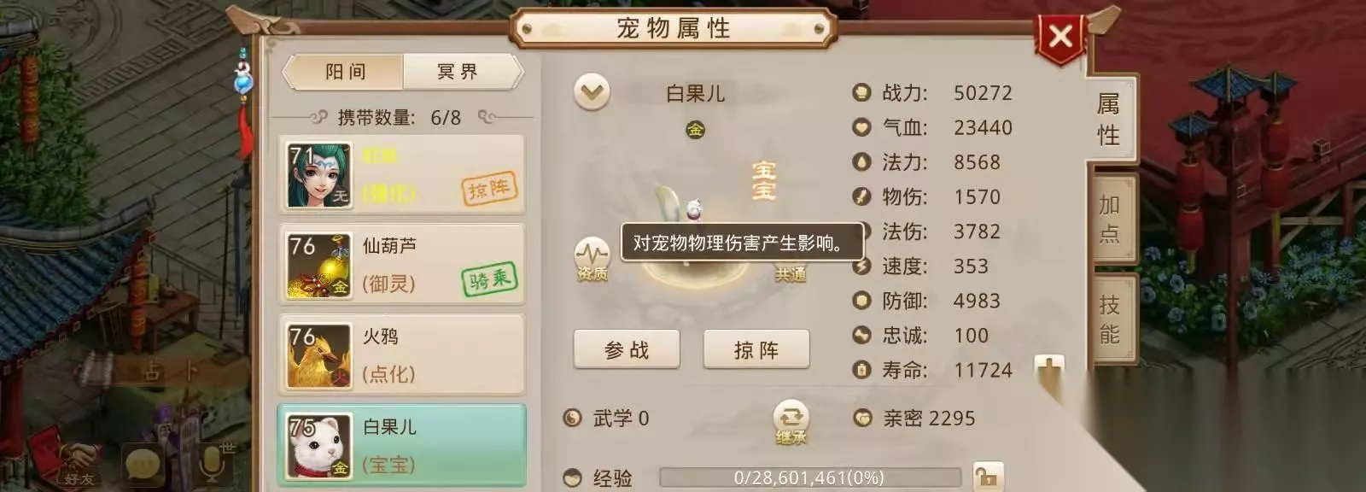Click the experience lock icon

[x=988, y=477]
